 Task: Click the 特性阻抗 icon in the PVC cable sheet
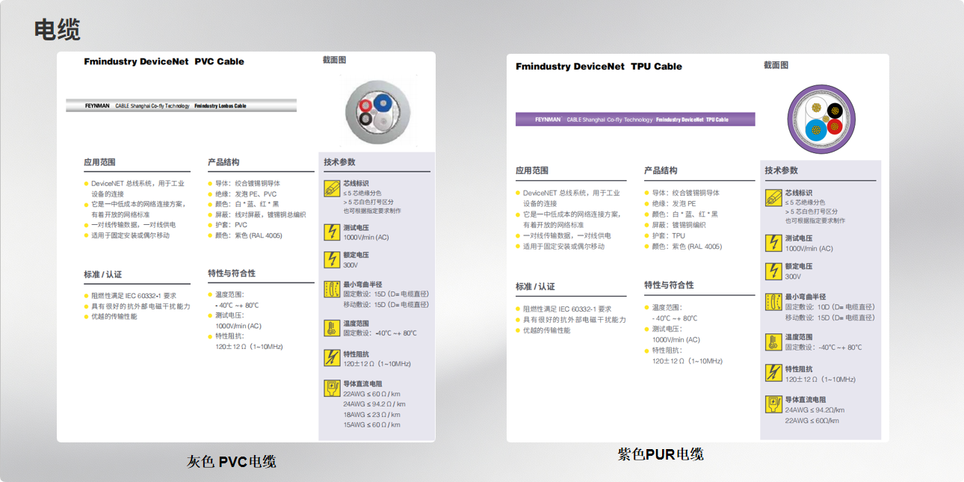(x=332, y=358)
